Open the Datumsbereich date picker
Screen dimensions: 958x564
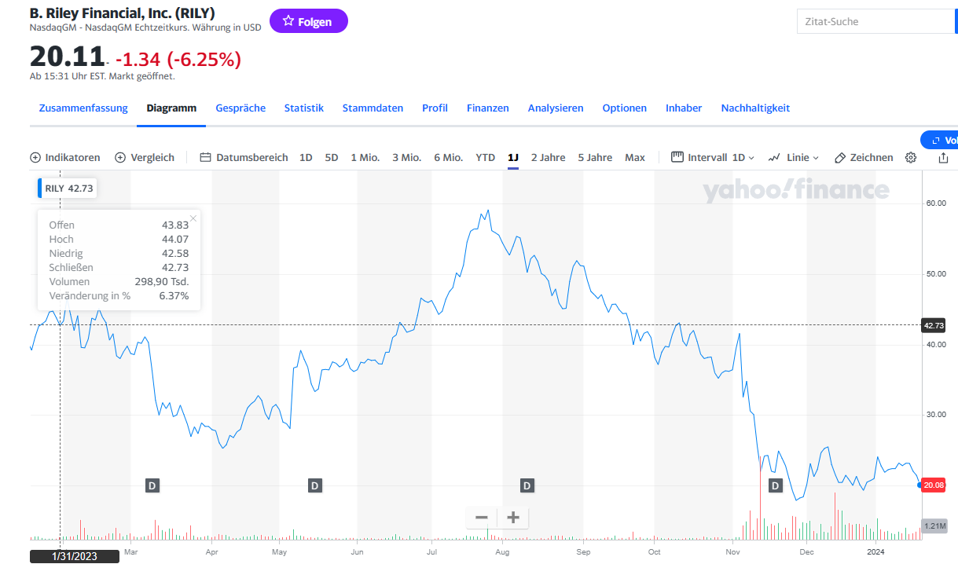[x=244, y=157]
